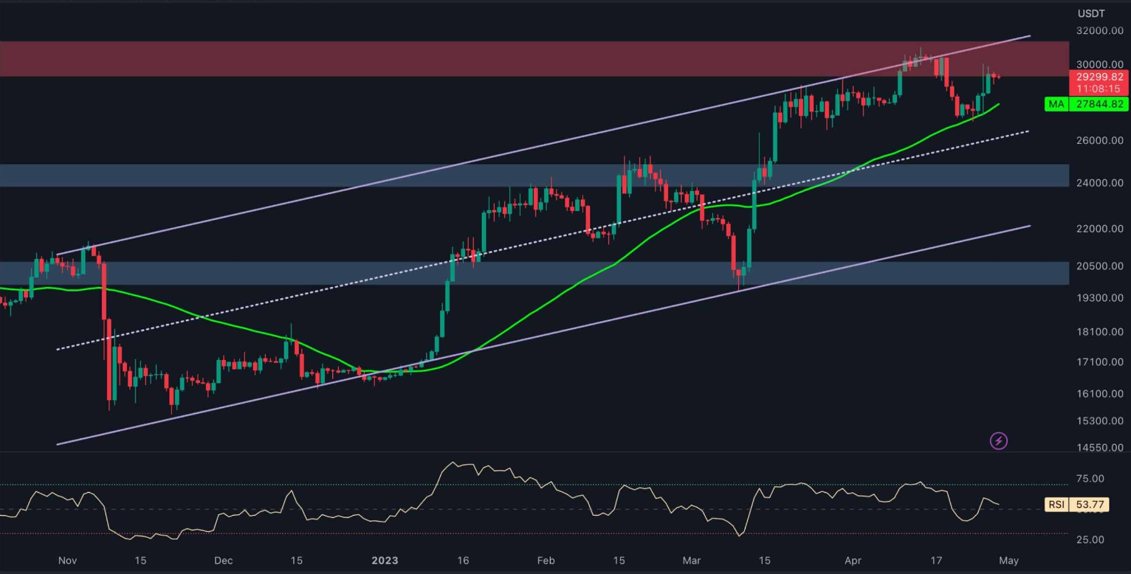This screenshot has width=1131, height=574.
Task: Click the 24000.00 price axis label
Action: tap(1099, 183)
